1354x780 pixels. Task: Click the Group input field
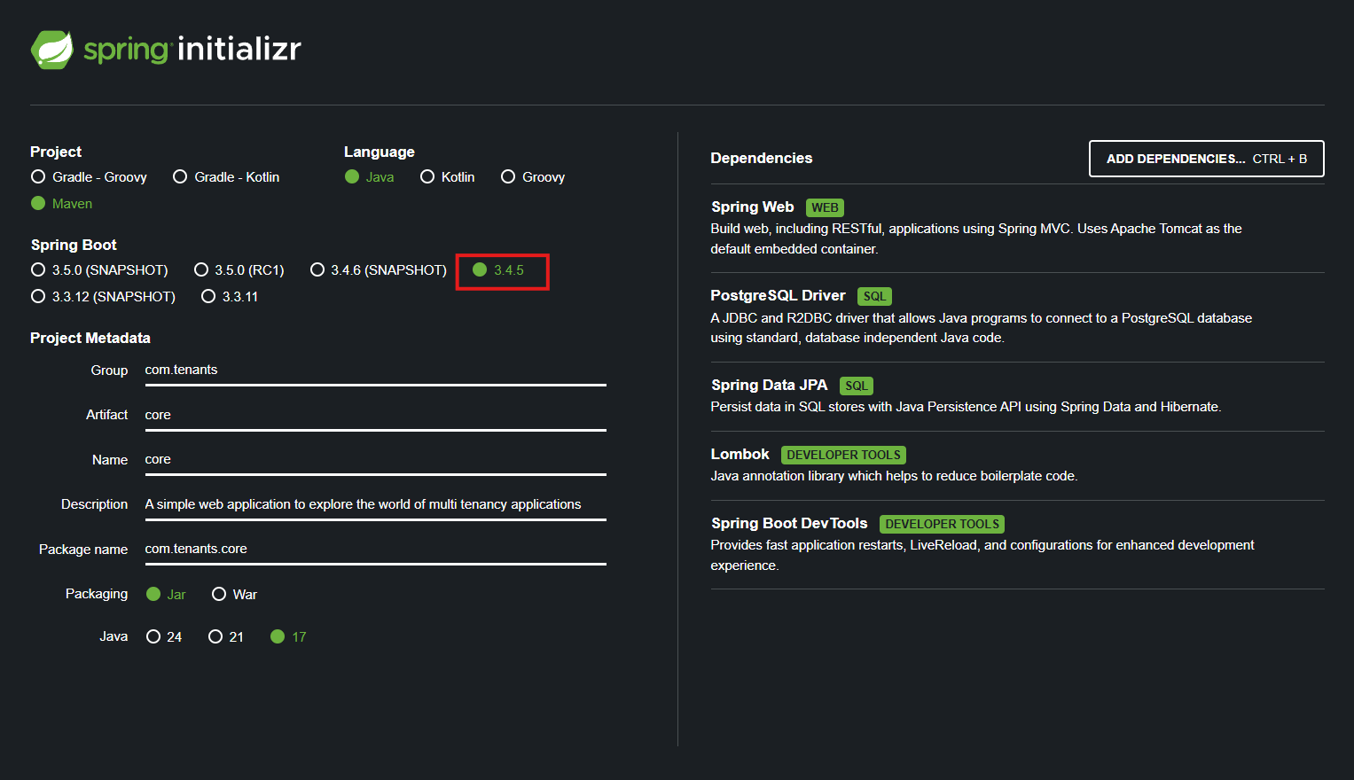click(374, 370)
